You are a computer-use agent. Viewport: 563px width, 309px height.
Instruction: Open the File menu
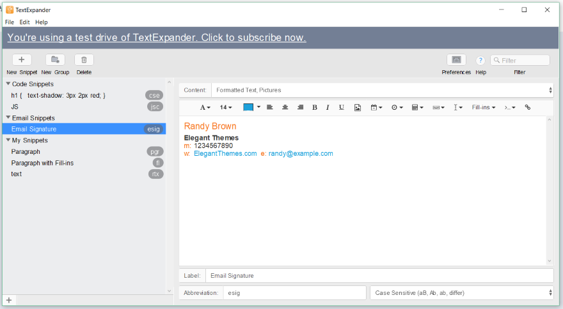tap(10, 22)
